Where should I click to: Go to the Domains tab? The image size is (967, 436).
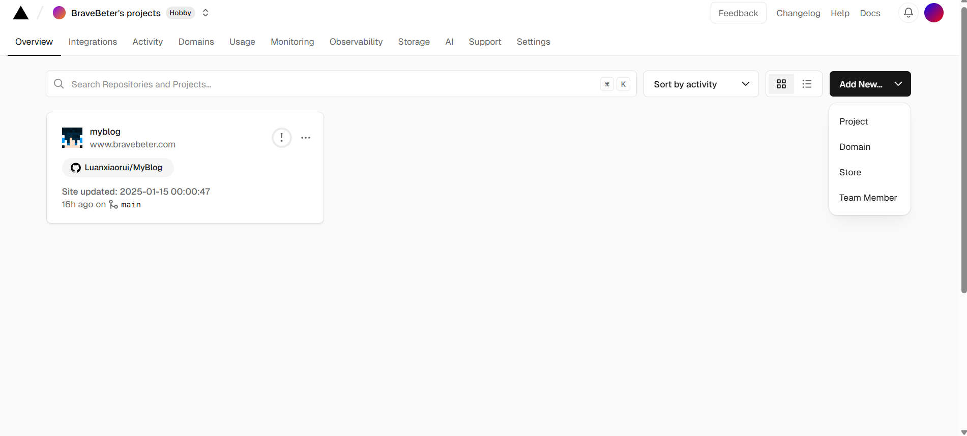point(196,42)
